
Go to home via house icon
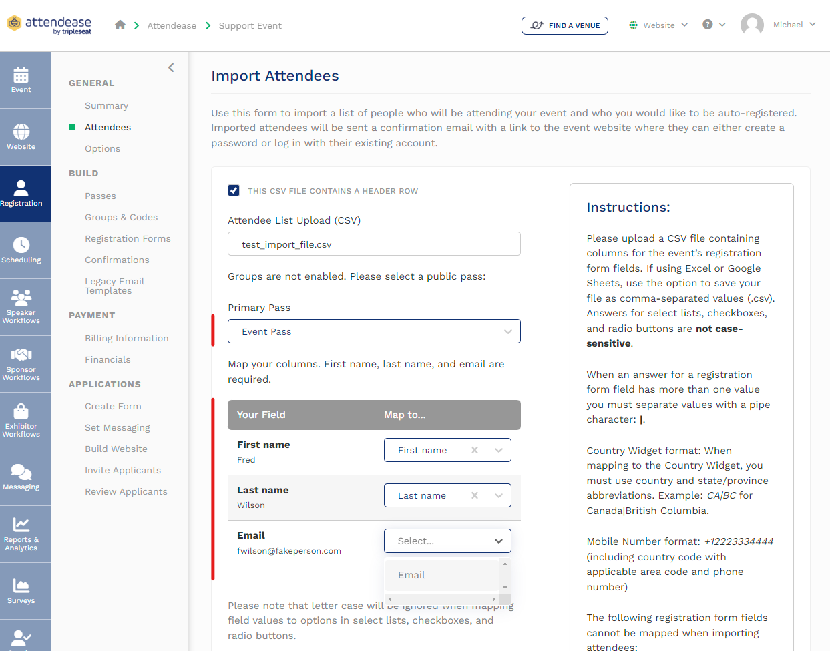point(120,25)
